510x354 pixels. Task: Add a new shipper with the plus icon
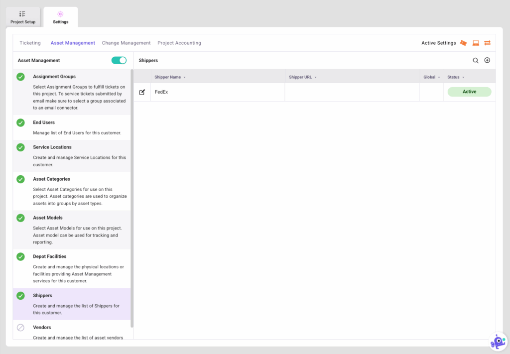pos(487,60)
